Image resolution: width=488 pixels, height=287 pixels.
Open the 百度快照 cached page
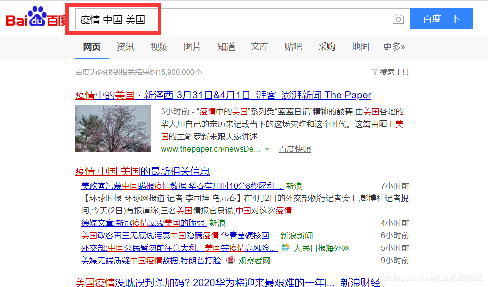click(x=294, y=149)
